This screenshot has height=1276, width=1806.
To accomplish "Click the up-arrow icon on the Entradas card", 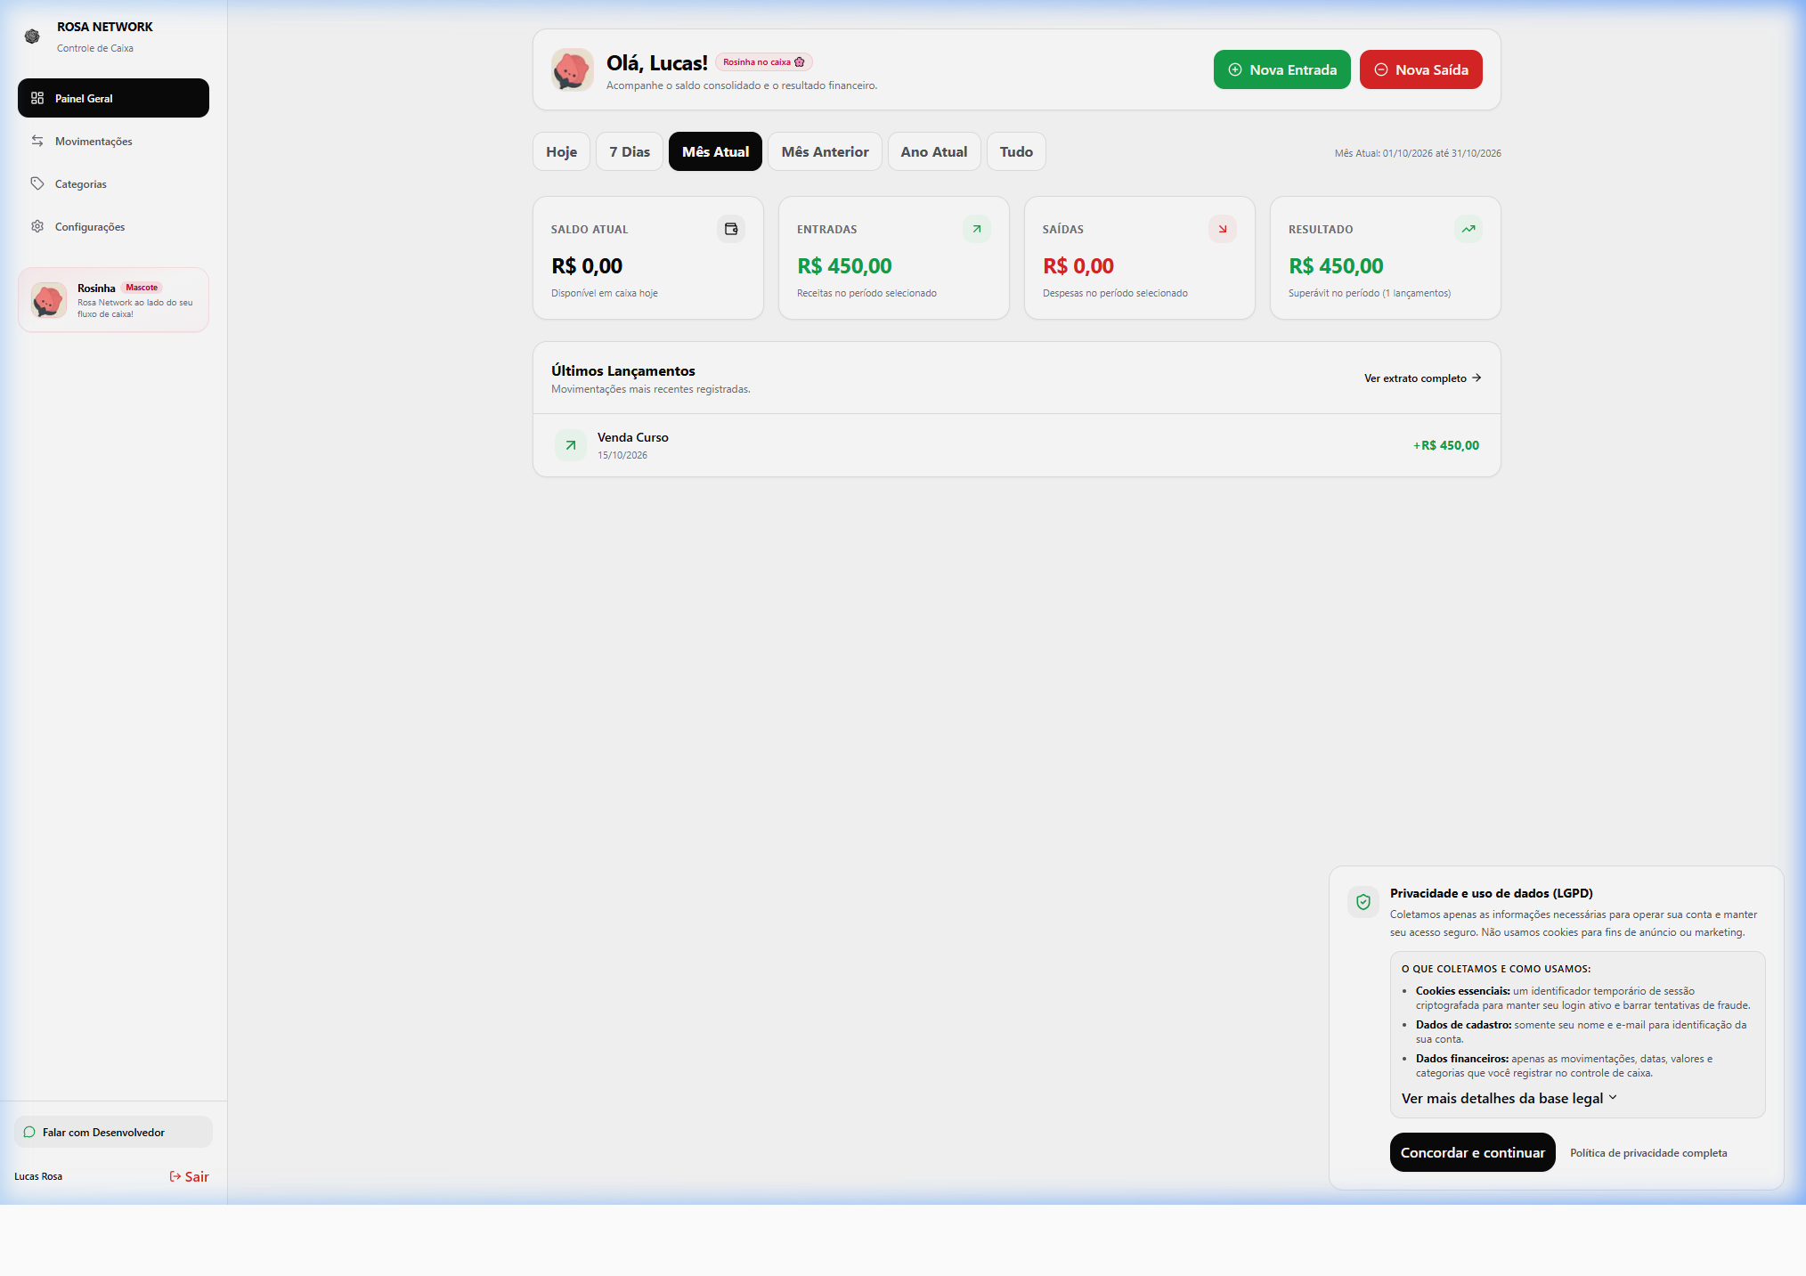I will pyautogui.click(x=977, y=229).
